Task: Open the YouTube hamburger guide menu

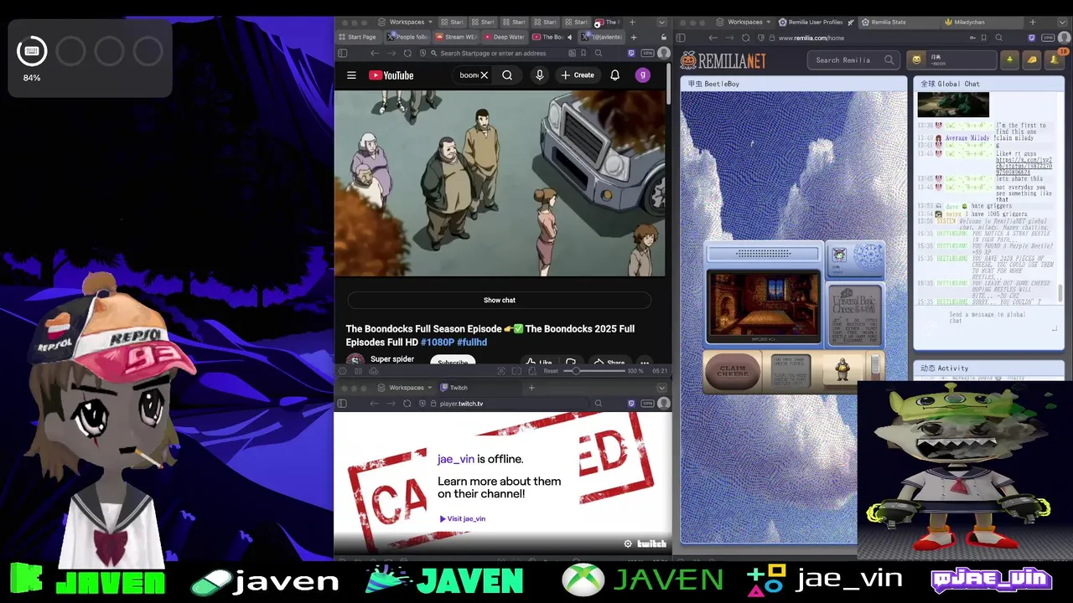Action: pos(351,75)
